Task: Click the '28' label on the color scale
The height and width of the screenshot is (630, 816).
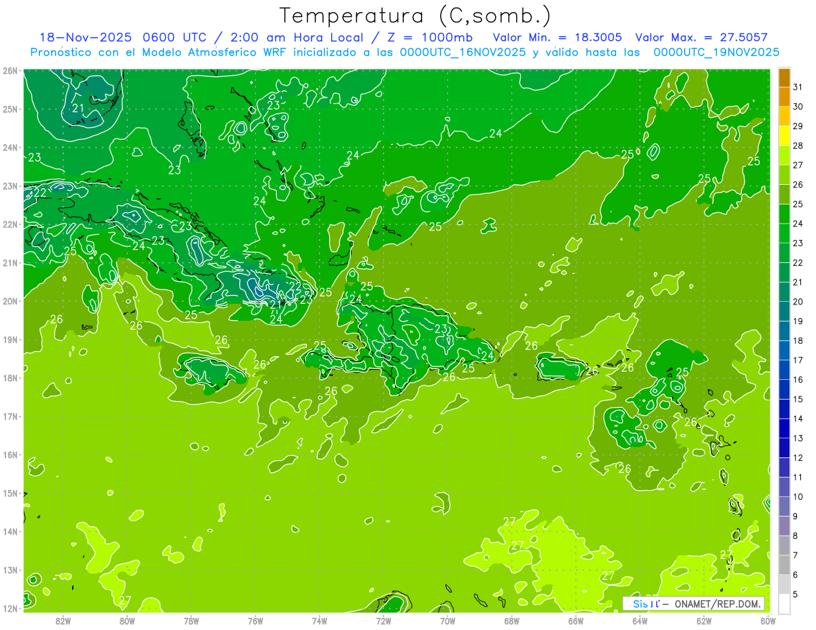Action: click(798, 146)
